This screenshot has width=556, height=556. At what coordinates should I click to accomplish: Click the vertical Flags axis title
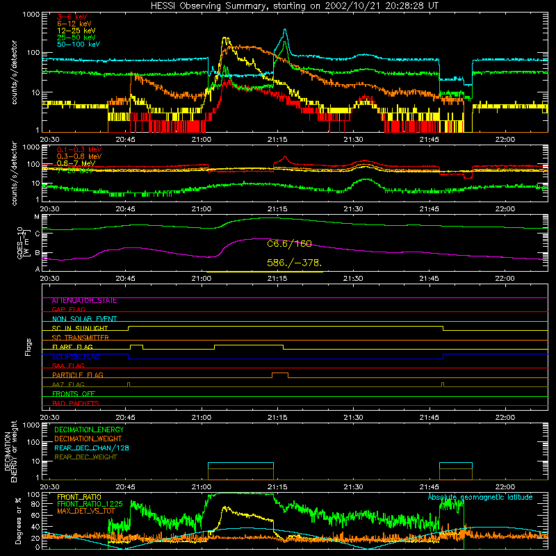(28, 347)
